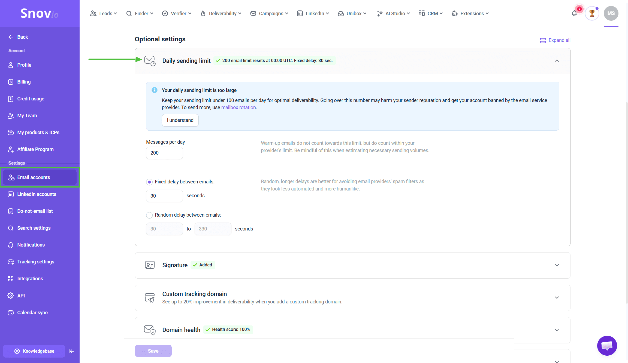Open the Campaigns menu
The height and width of the screenshot is (363, 628).
click(x=269, y=13)
